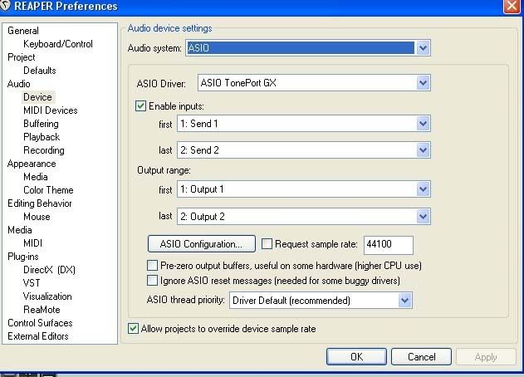
Task: Select Plug-ins in the preferences tree
Action: pyautogui.click(x=23, y=257)
